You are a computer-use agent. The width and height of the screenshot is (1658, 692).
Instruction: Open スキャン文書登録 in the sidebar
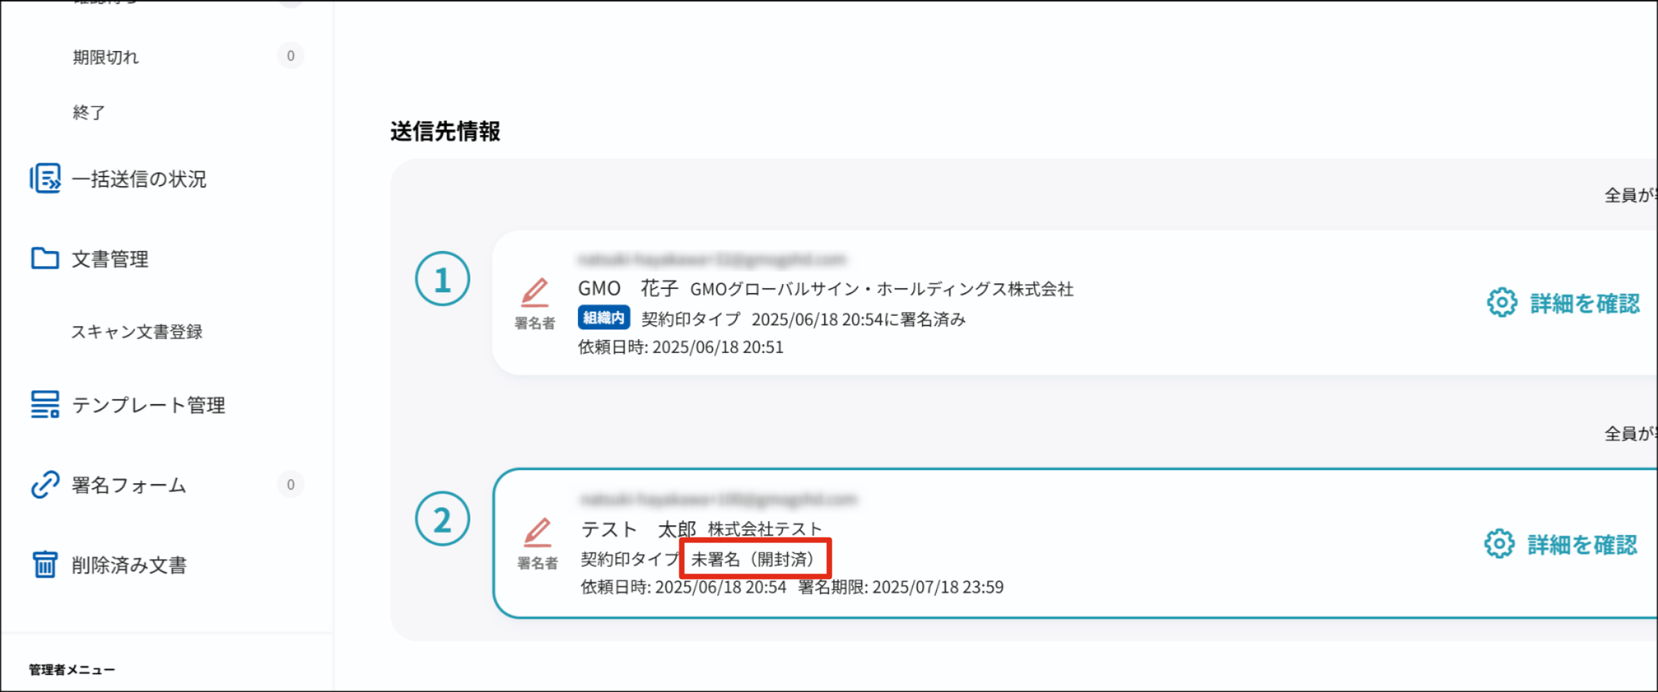click(x=137, y=332)
